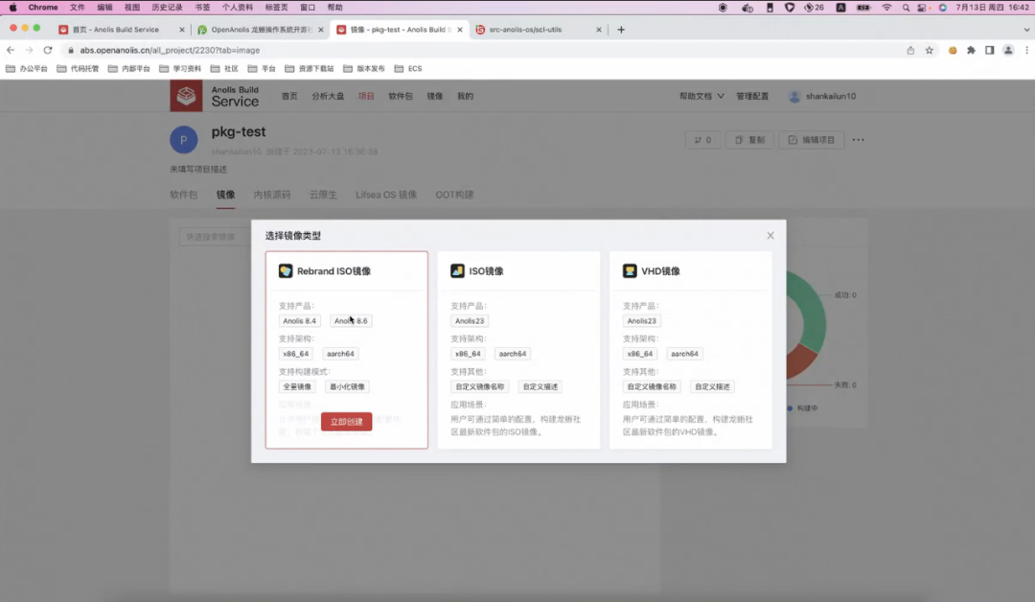Click the ISO image card icon
This screenshot has width=1035, height=602.
(x=457, y=270)
